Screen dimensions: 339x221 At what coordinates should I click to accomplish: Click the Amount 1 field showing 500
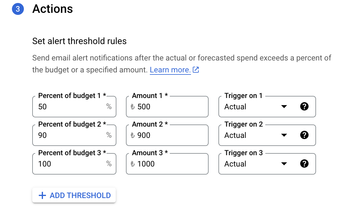(167, 107)
